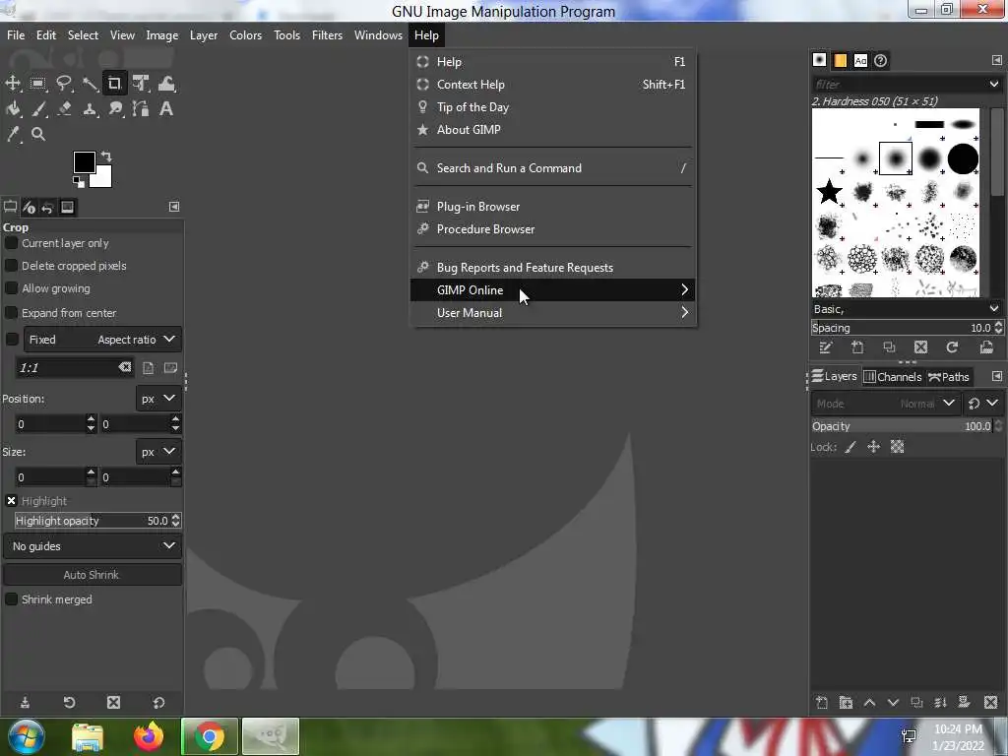Open the Fixed Aspect ratio dropdown

[102, 340]
